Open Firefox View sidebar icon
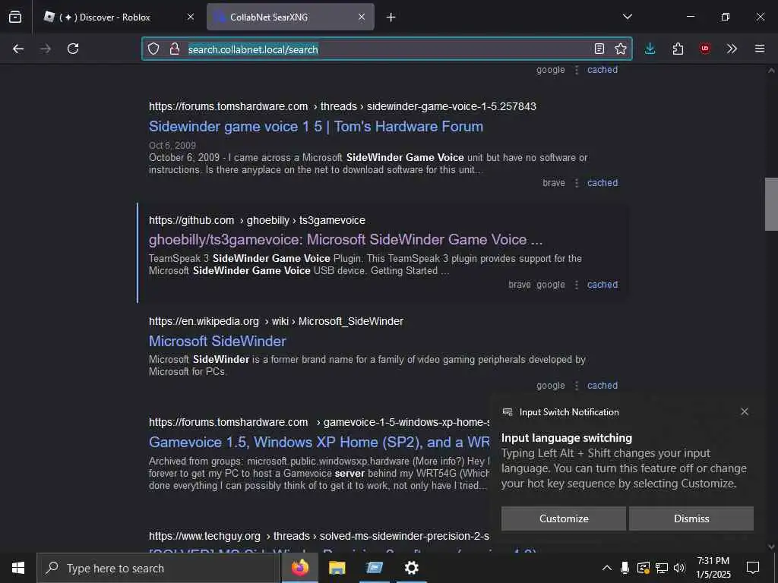 (x=15, y=17)
